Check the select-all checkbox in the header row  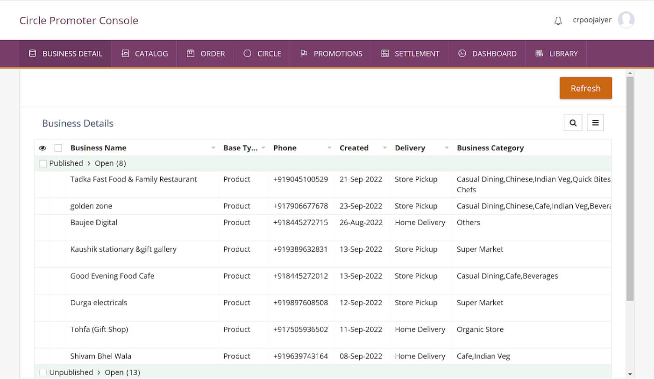tap(58, 147)
